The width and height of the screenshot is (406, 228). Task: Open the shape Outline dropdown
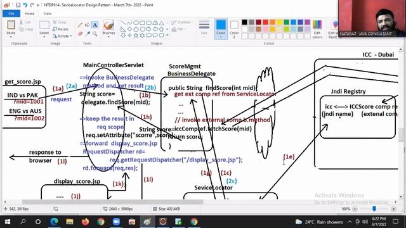(182, 22)
